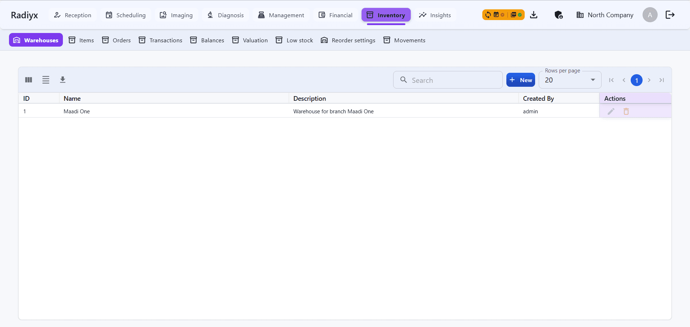Click the edit pencil icon for Maadi One

611,112
